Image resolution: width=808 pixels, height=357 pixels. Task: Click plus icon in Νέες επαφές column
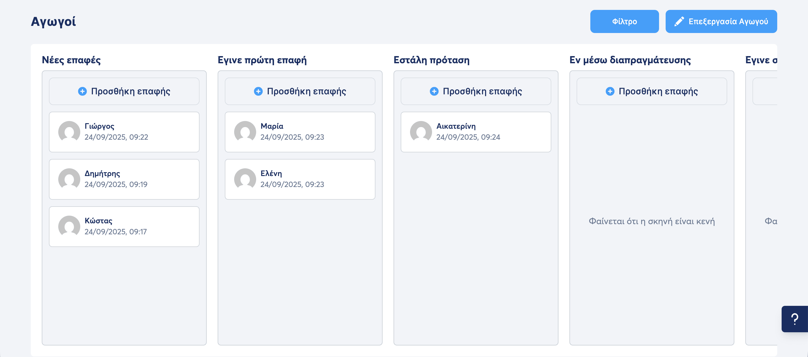point(82,91)
